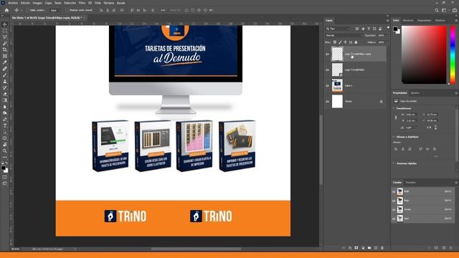Filter layers by pixel layers icon
This screenshot has width=459, height=258.
pyautogui.click(x=357, y=29)
